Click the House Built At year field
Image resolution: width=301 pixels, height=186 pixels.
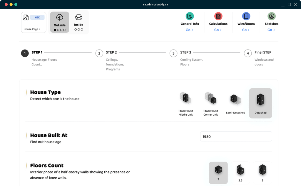click(236, 136)
